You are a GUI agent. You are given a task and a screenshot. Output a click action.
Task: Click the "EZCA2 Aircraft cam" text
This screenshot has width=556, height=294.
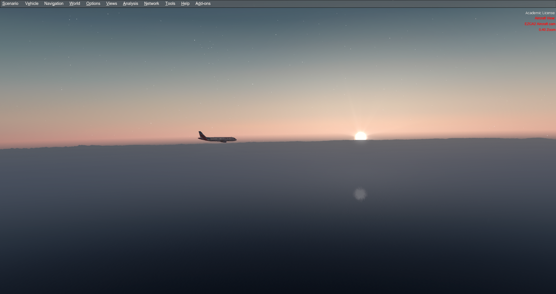[x=540, y=24]
